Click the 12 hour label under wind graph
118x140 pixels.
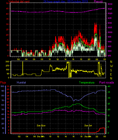(57, 59)
